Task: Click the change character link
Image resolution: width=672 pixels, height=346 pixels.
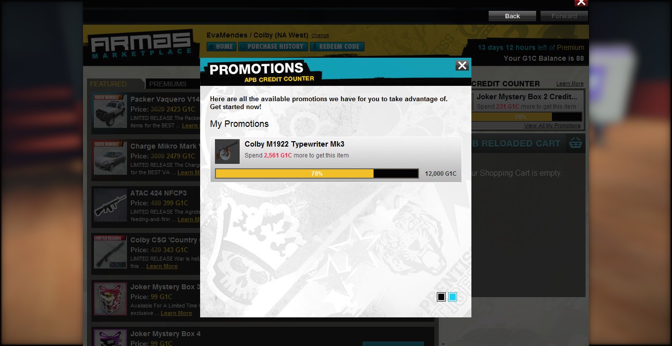Action: click(320, 36)
